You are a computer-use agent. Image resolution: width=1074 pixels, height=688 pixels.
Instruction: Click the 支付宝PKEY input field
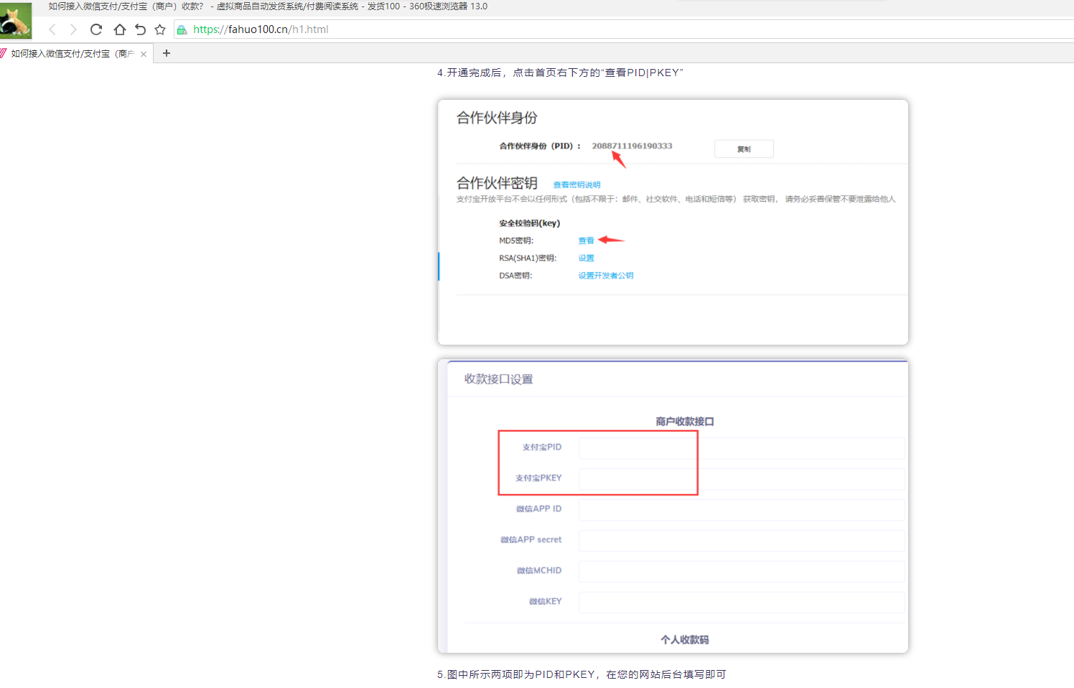(741, 478)
